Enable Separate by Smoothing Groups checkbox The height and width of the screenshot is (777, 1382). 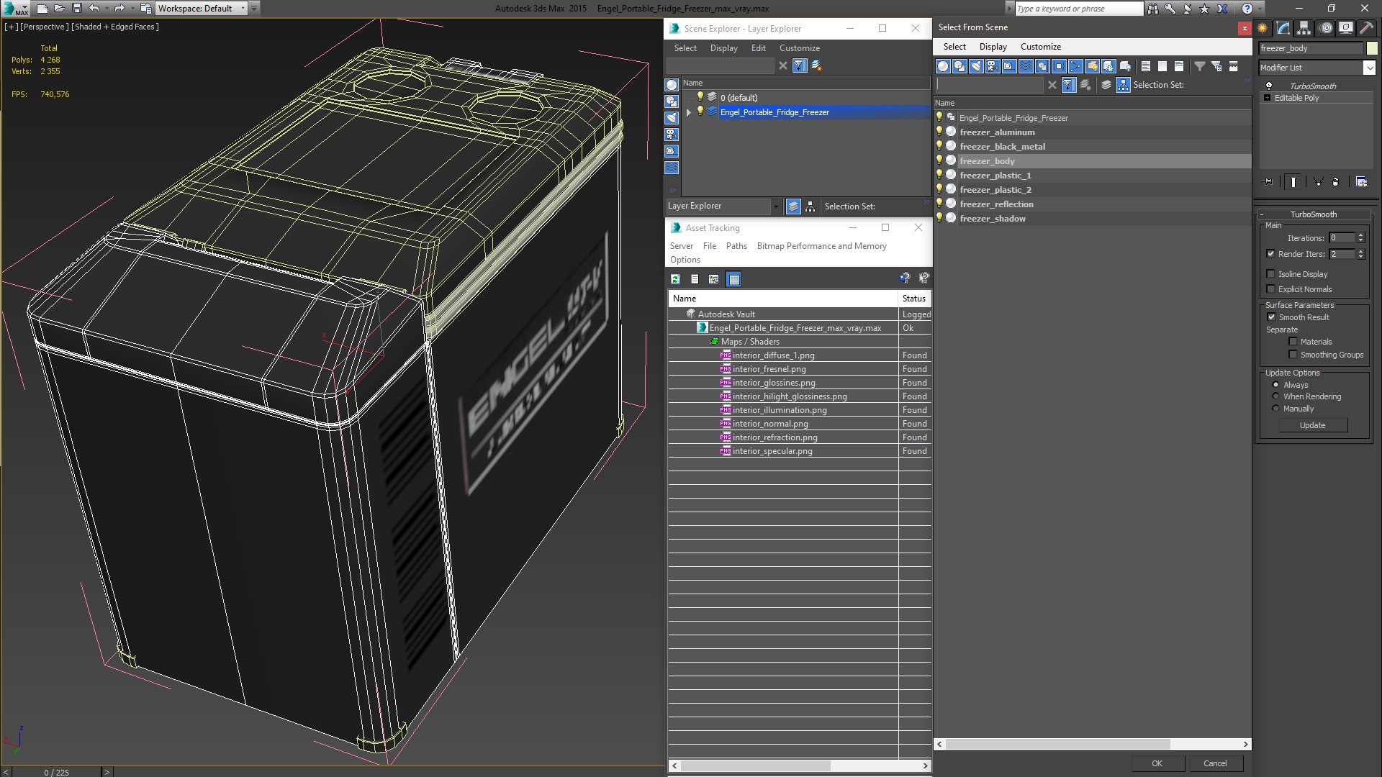pos(1293,355)
